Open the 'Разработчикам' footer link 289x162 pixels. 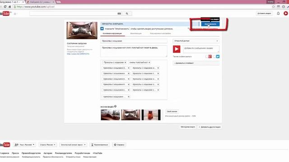pyautogui.click(x=82, y=153)
